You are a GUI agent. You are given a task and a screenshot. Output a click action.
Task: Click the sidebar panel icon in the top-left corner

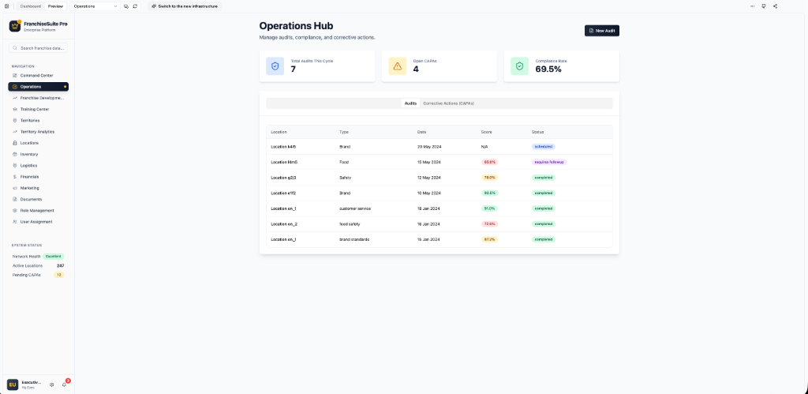[6, 6]
